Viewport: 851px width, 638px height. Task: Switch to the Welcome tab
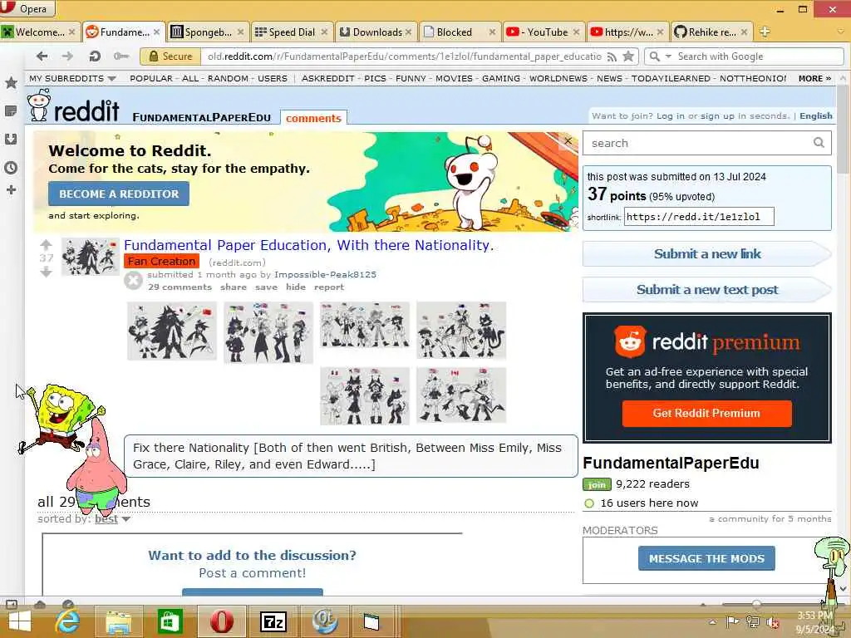40,32
